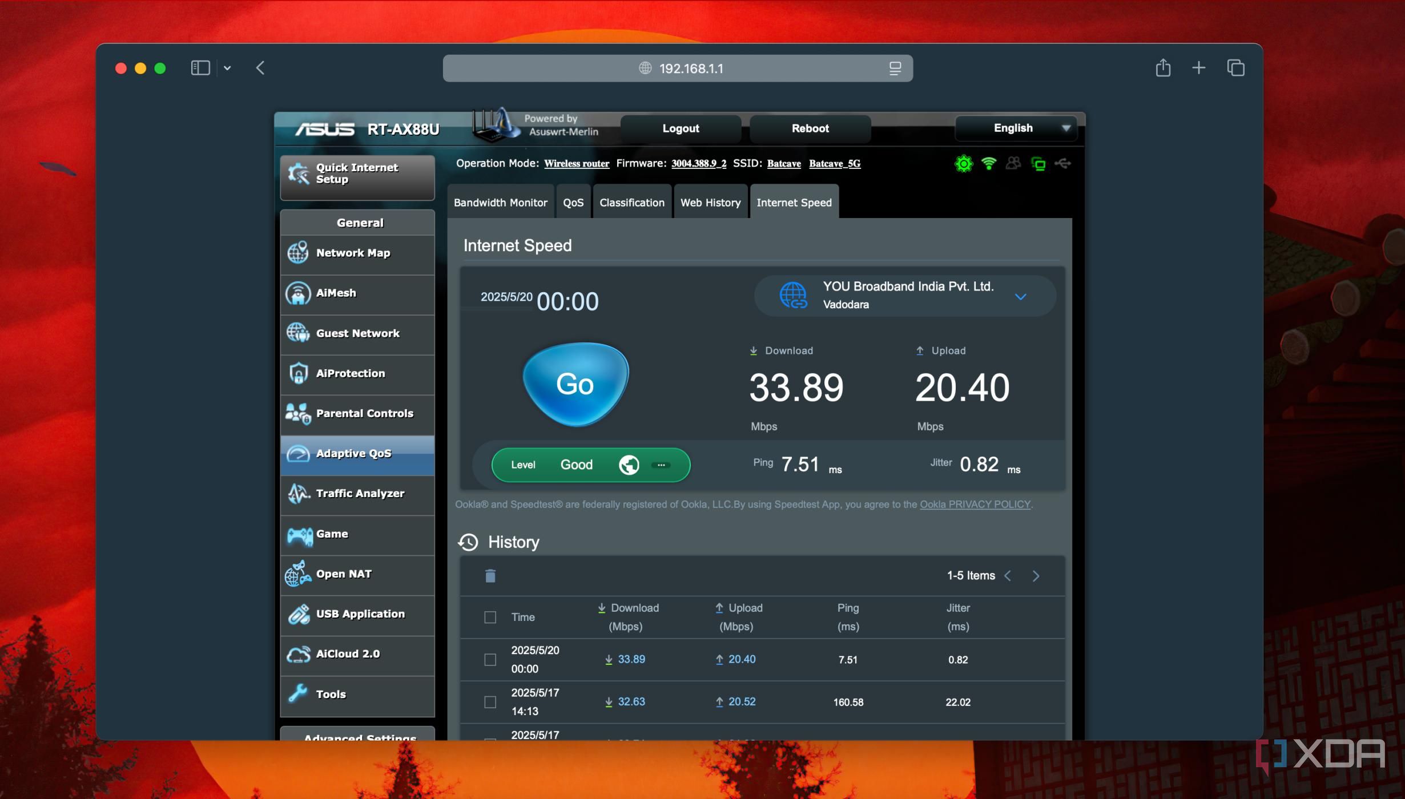The image size is (1405, 799).
Task: Click the green settings gear status icon
Action: [x=963, y=164]
